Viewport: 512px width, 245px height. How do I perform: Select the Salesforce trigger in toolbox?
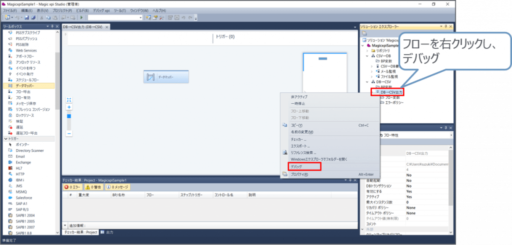point(24,198)
